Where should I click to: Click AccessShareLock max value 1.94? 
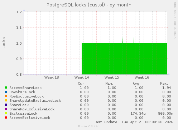coord(167,88)
